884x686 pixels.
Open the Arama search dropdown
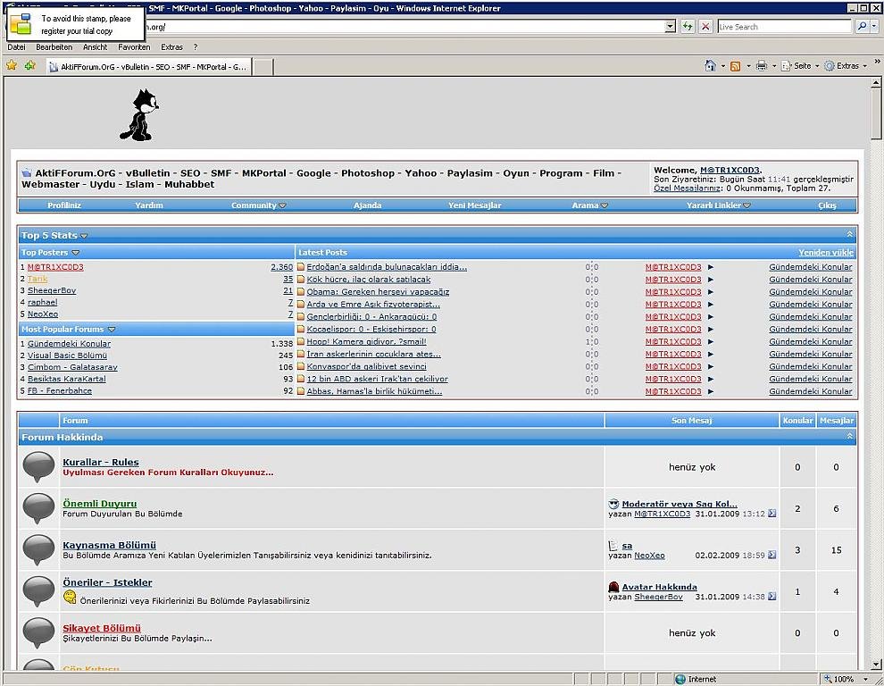pyautogui.click(x=589, y=205)
